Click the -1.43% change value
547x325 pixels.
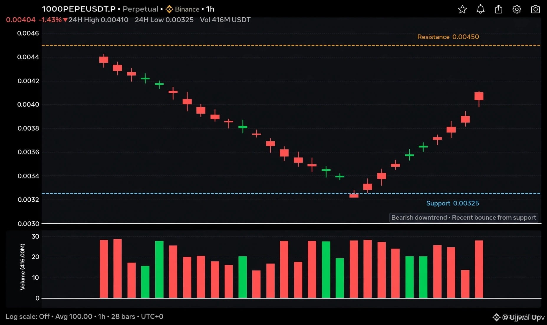(50, 20)
